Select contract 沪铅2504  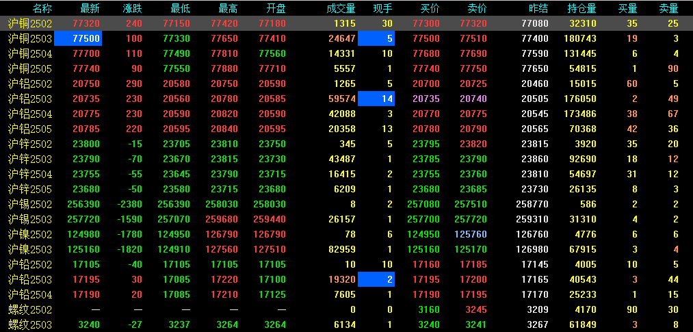(30, 294)
